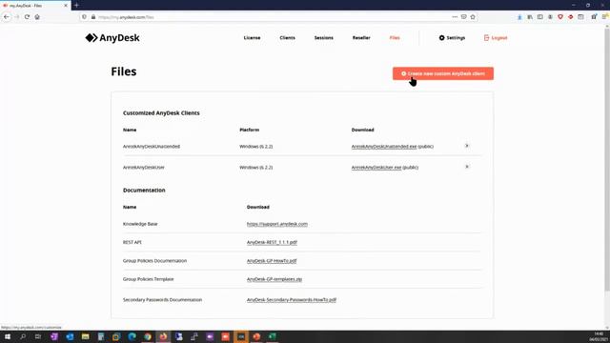Image resolution: width=610 pixels, height=343 pixels.
Task: Click Logout
Action: pyautogui.click(x=496, y=38)
